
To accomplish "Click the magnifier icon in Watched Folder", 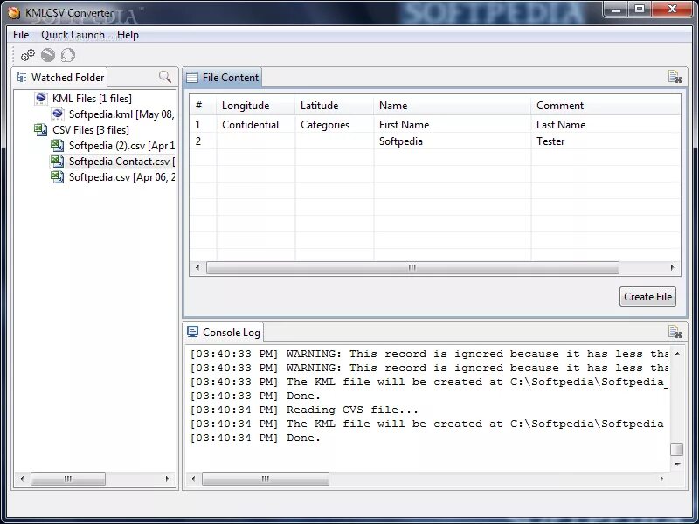I will (x=165, y=77).
